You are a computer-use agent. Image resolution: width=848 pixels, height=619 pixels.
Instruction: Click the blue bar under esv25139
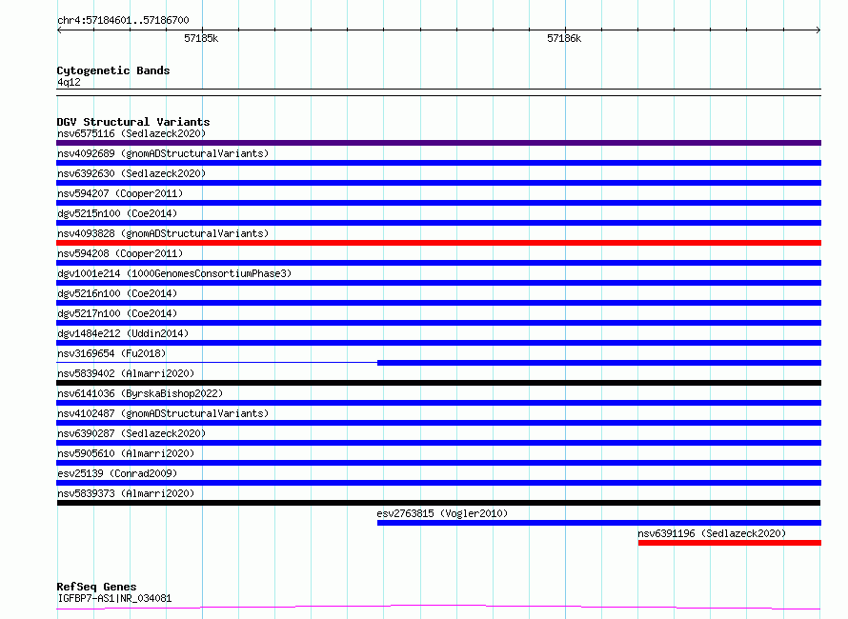[438, 483]
